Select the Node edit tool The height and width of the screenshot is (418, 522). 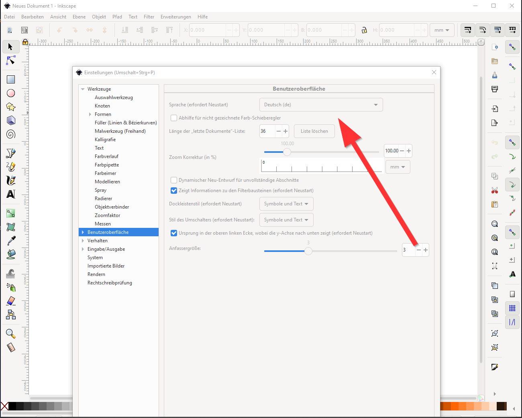10,61
